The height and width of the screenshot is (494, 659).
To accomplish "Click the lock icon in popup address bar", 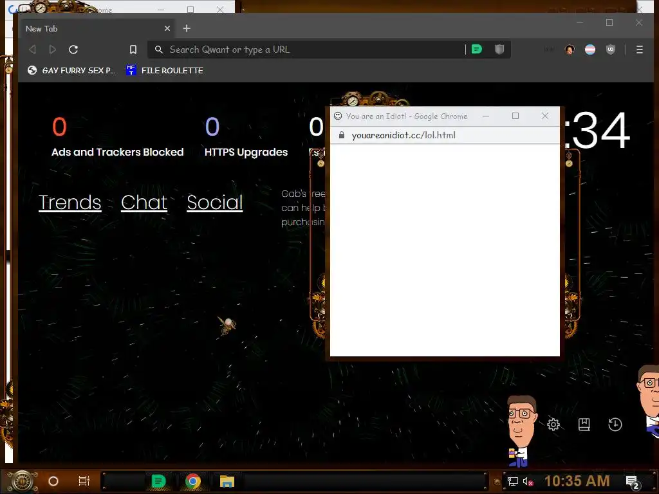I will [x=342, y=135].
